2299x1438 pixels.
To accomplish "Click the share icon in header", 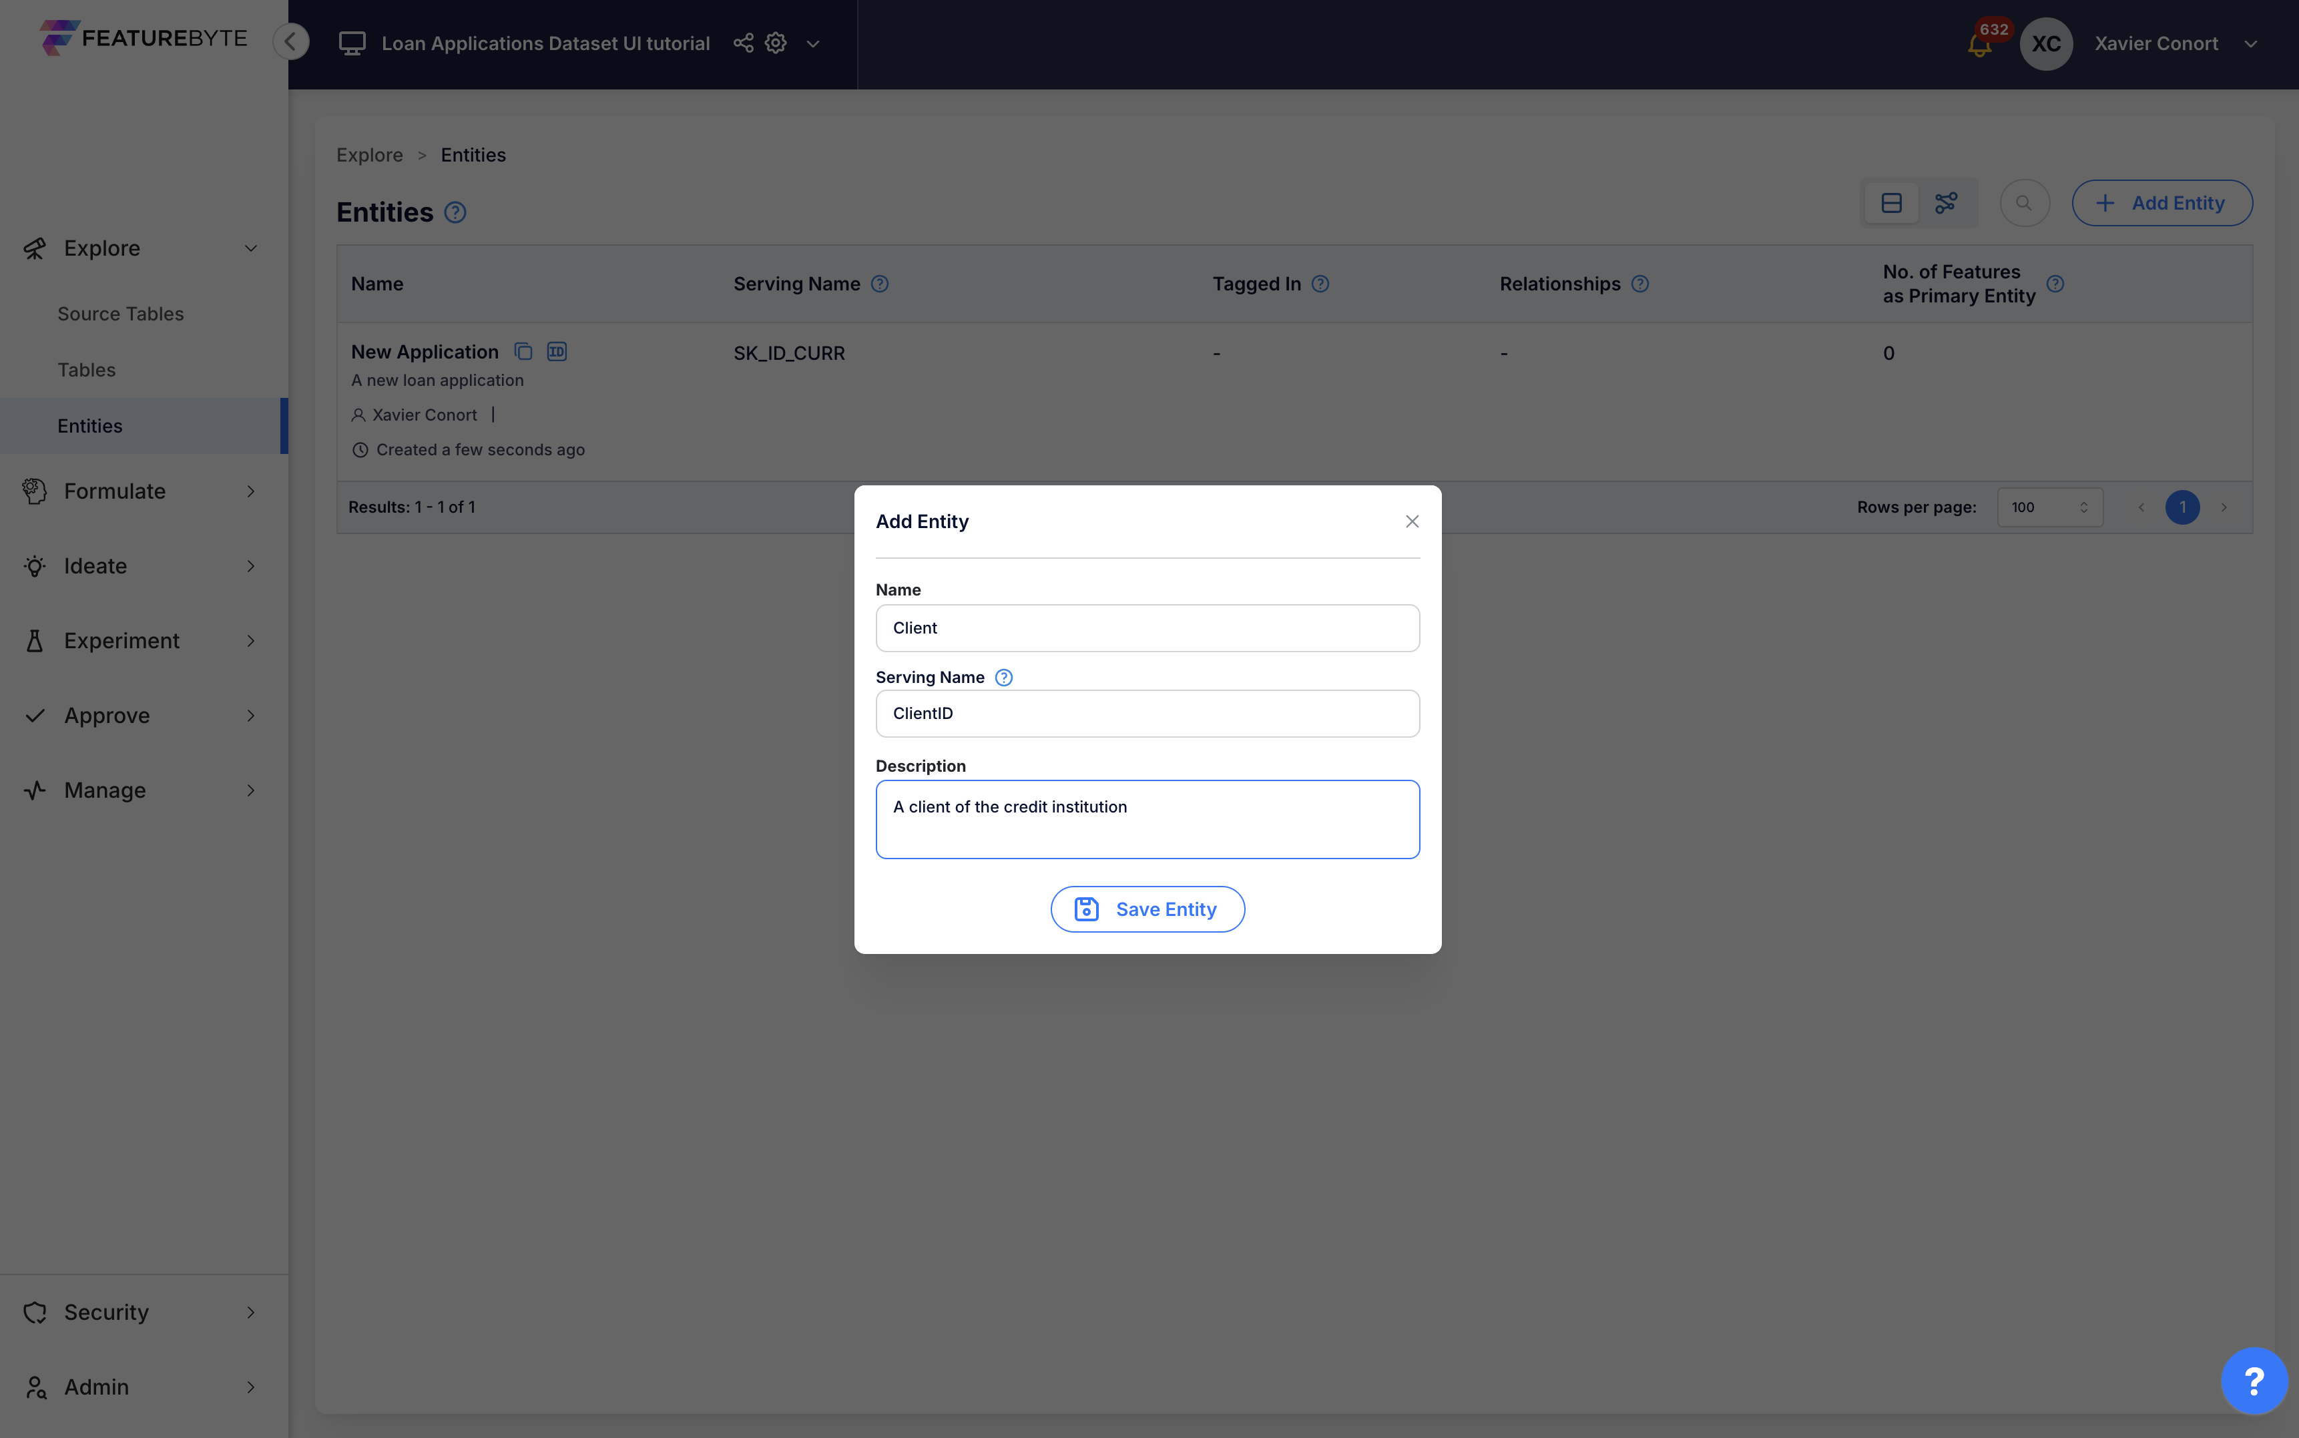I will click(x=744, y=43).
